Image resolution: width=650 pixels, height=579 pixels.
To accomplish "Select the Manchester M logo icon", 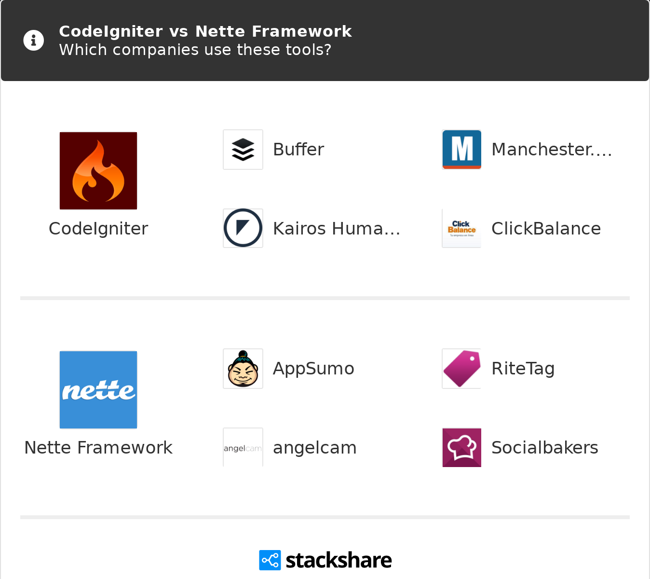I will coord(461,150).
